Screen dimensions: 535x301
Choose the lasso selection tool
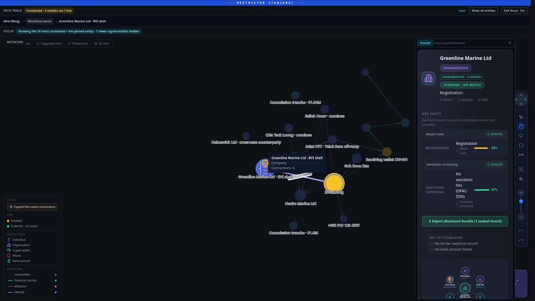coord(521,136)
